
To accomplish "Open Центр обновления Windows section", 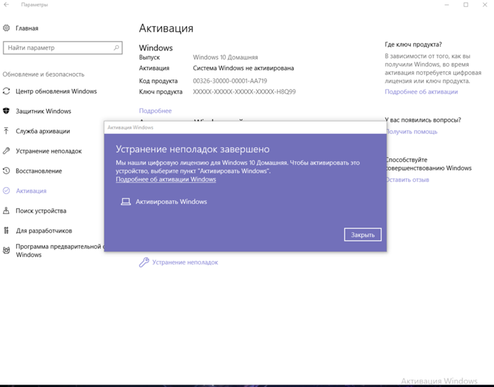I will [x=56, y=91].
